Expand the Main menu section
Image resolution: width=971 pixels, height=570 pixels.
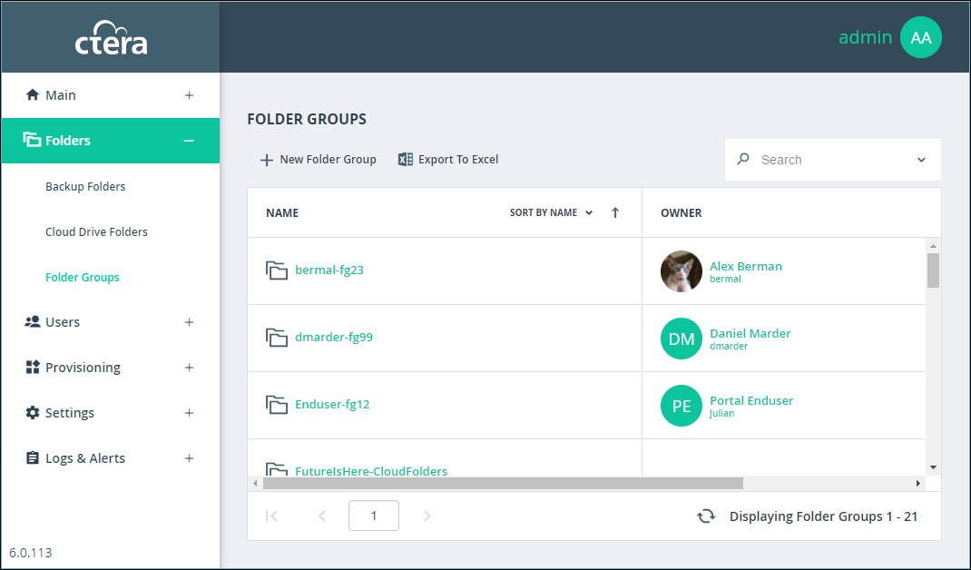189,95
